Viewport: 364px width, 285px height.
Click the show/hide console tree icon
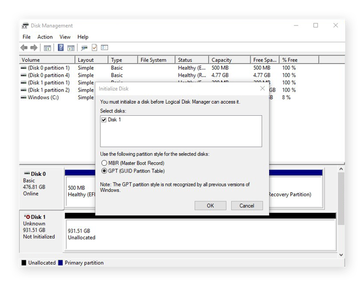pyautogui.click(x=47, y=48)
